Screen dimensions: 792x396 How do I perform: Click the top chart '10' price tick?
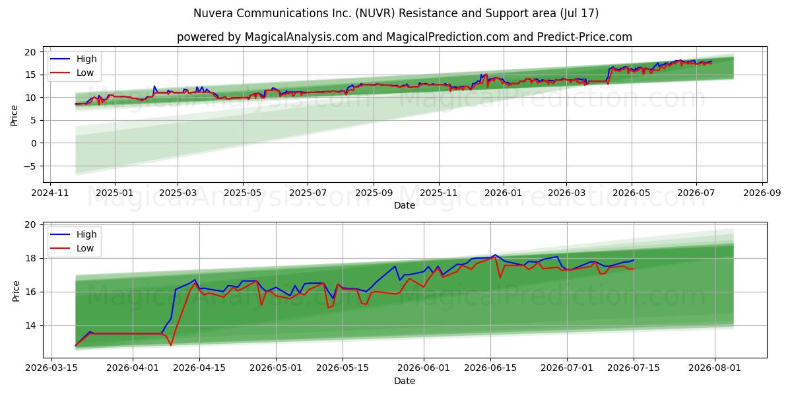(x=32, y=98)
